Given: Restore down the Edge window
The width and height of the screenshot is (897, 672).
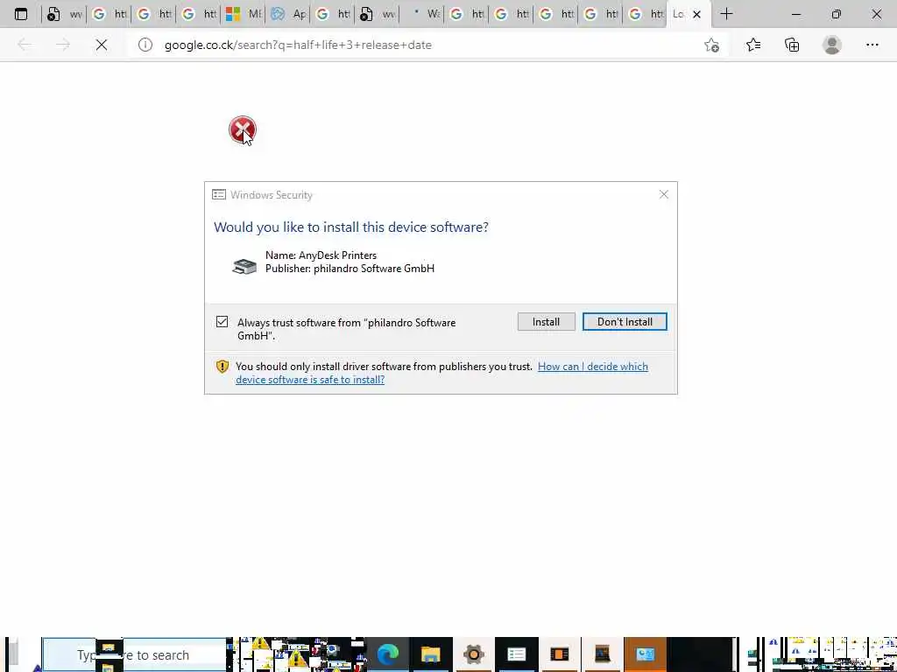Looking at the screenshot, I should point(836,14).
